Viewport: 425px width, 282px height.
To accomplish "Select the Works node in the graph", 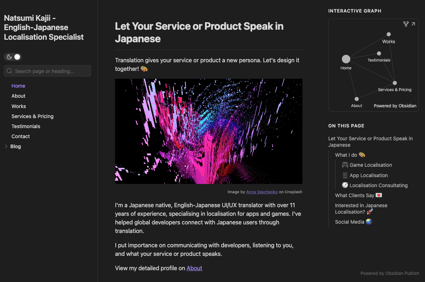I will click(388, 34).
